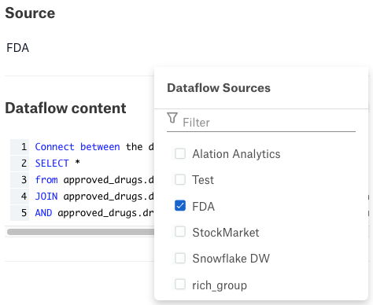The height and width of the screenshot is (305, 373).
Task: Click the Alation Analytics label
Action: click(236, 154)
